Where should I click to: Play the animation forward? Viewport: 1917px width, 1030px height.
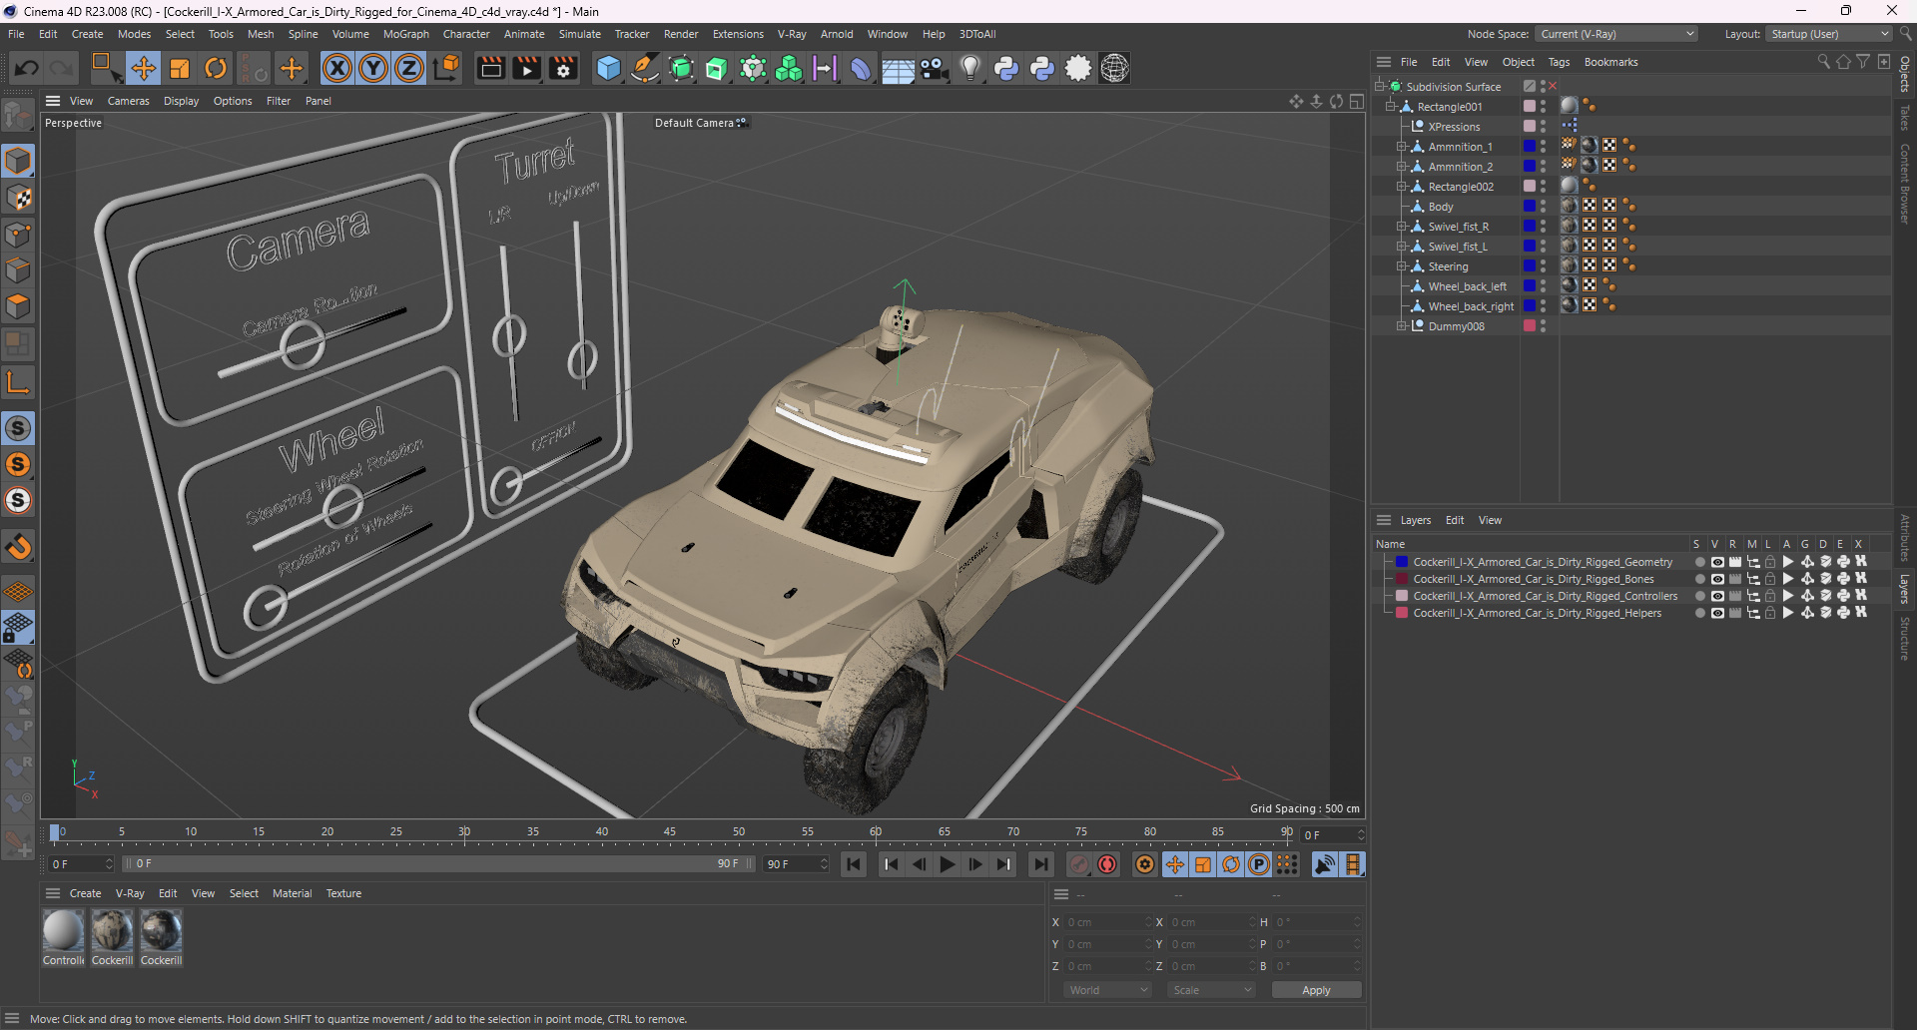pos(948,864)
